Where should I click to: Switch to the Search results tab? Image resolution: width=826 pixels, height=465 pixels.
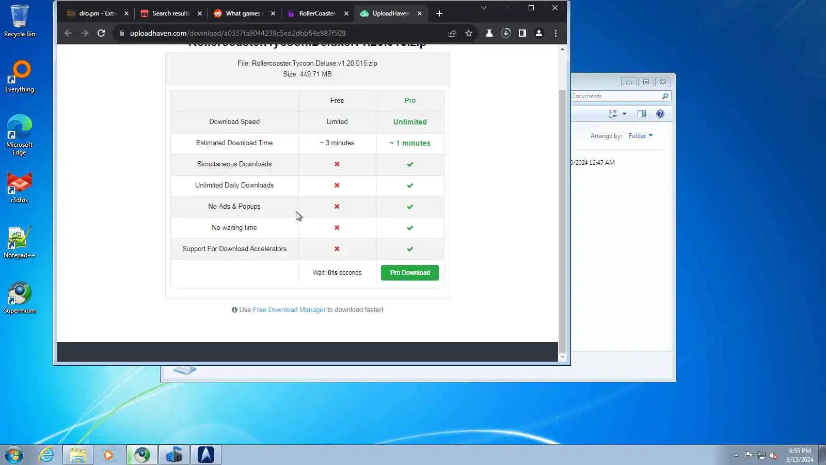[171, 13]
